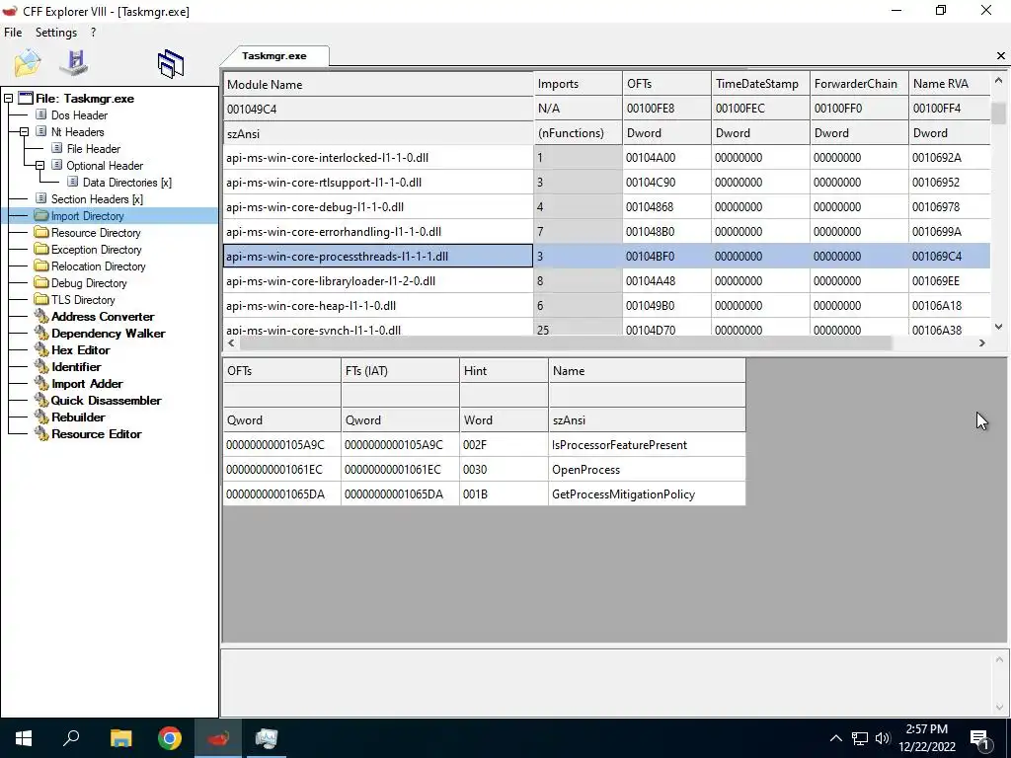Click the module list horizontal scrollbar left arrow
Screen dimensions: 1011x758
[x=231, y=342]
